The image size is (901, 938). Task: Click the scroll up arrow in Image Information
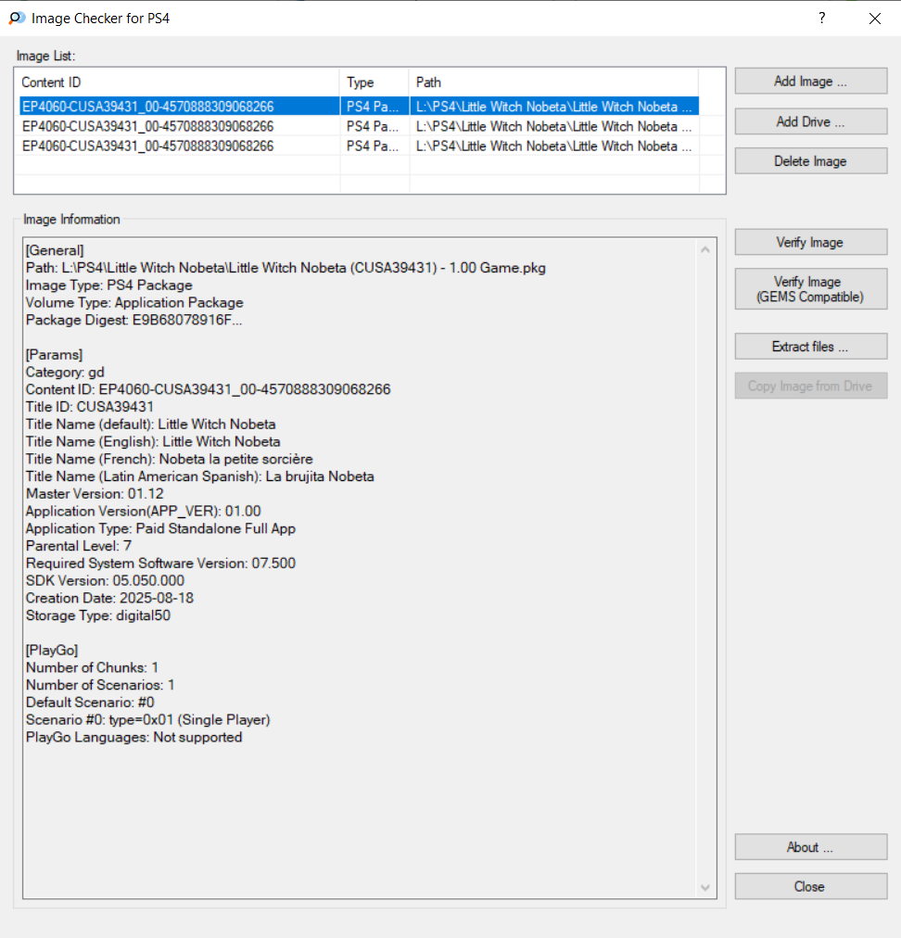coord(705,250)
